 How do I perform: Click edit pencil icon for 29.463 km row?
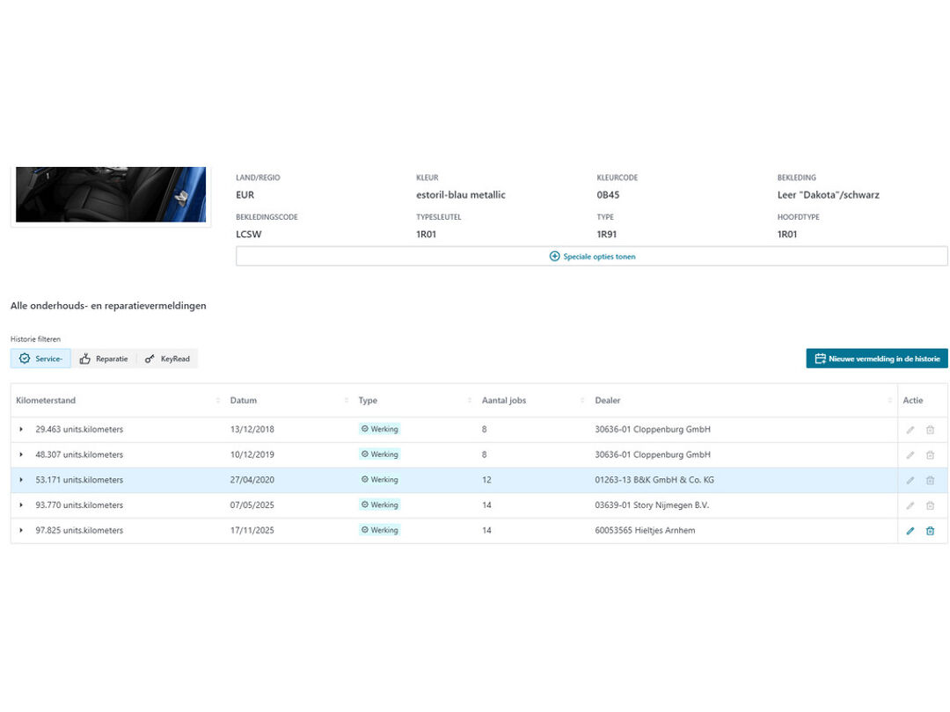[910, 430]
